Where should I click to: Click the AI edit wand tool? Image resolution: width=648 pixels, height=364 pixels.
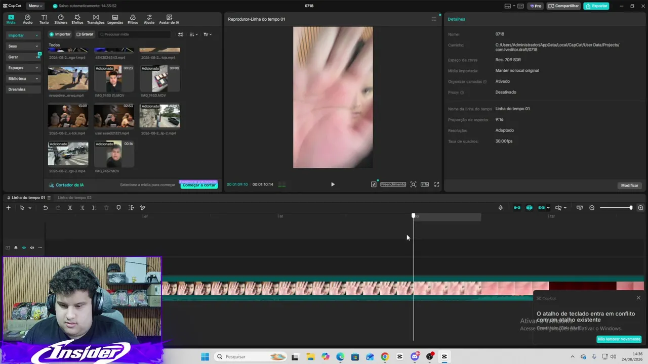(143, 208)
